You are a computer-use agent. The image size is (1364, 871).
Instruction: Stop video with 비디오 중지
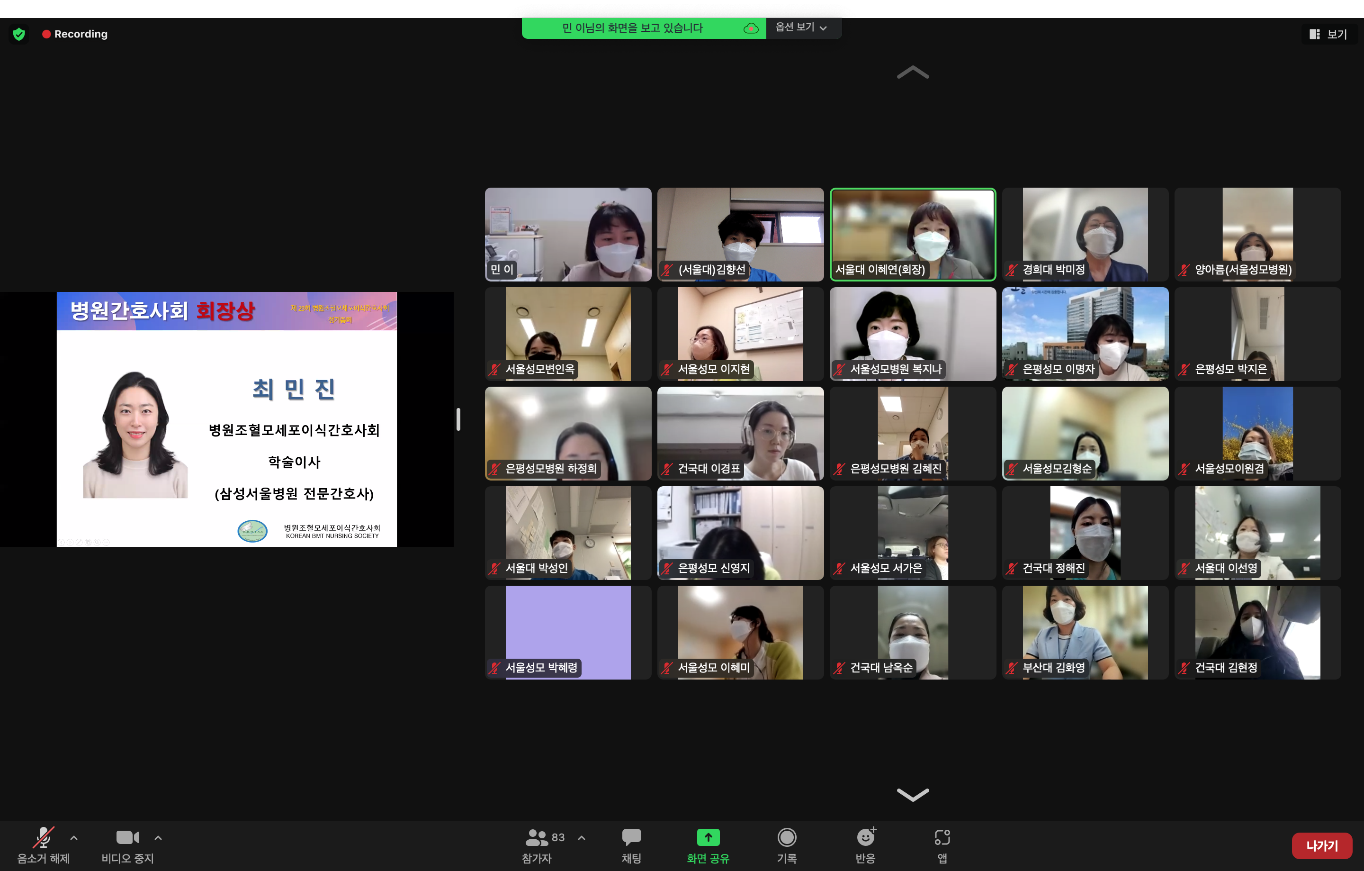pyautogui.click(x=127, y=837)
